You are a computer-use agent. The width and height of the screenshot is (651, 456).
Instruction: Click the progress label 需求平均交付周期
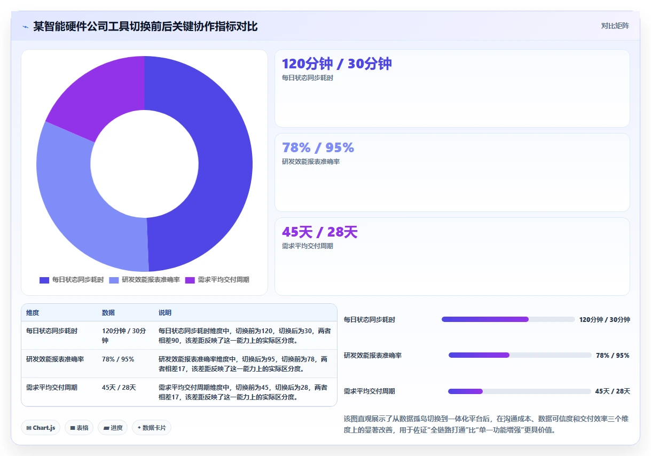(370, 391)
